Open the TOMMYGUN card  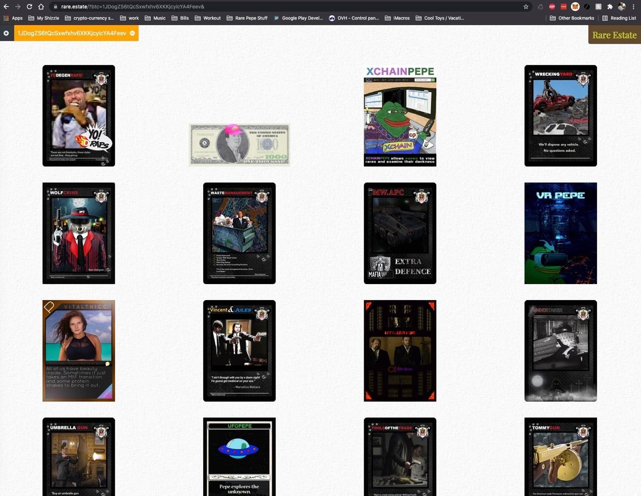(x=560, y=457)
